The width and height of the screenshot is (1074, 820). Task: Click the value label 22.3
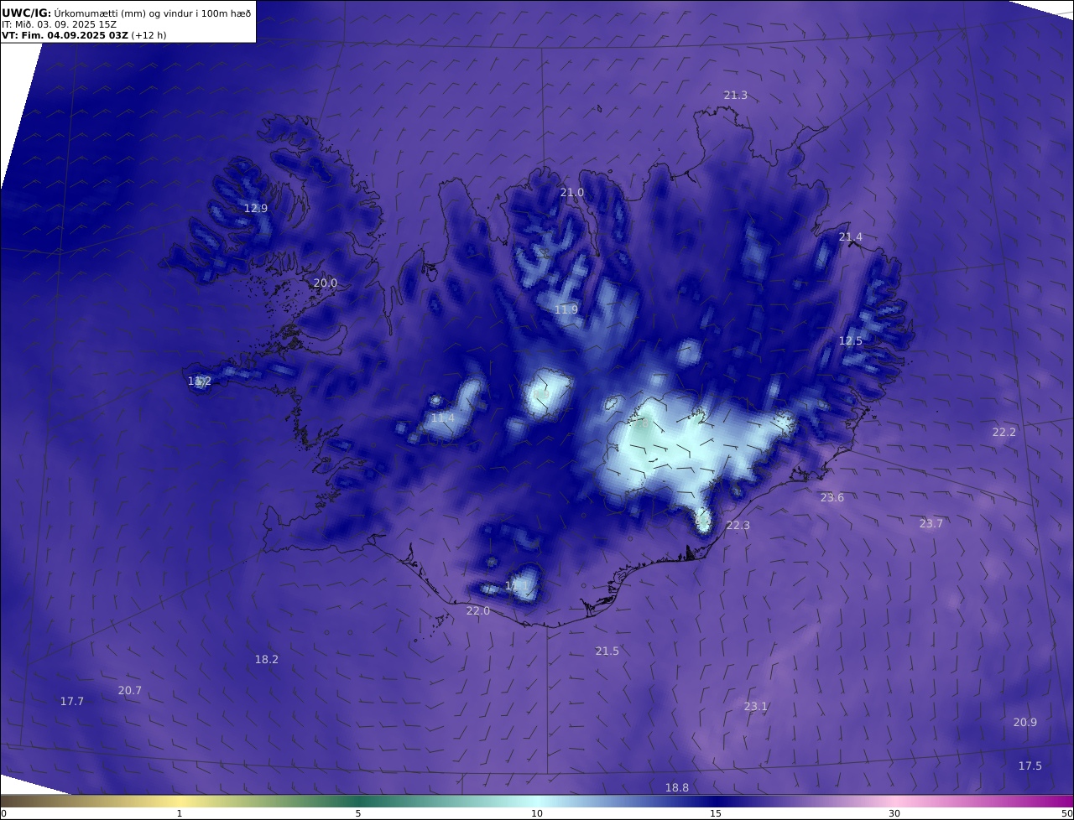pos(738,526)
